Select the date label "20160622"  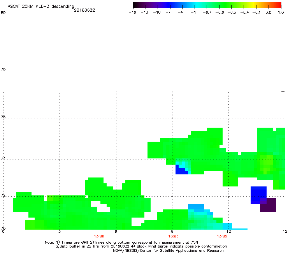click(84, 10)
